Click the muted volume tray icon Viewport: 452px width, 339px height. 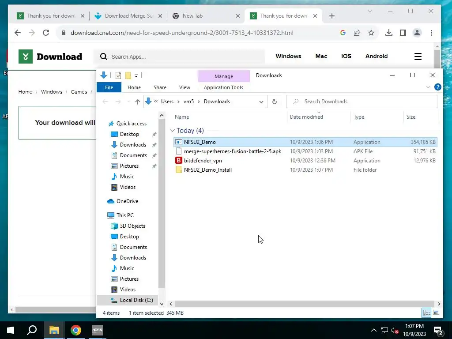394,330
